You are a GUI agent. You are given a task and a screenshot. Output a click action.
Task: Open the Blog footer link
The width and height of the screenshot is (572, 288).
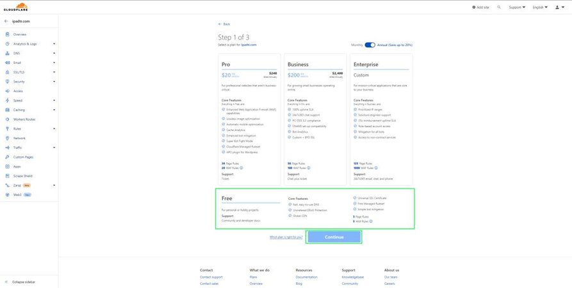coord(298,284)
